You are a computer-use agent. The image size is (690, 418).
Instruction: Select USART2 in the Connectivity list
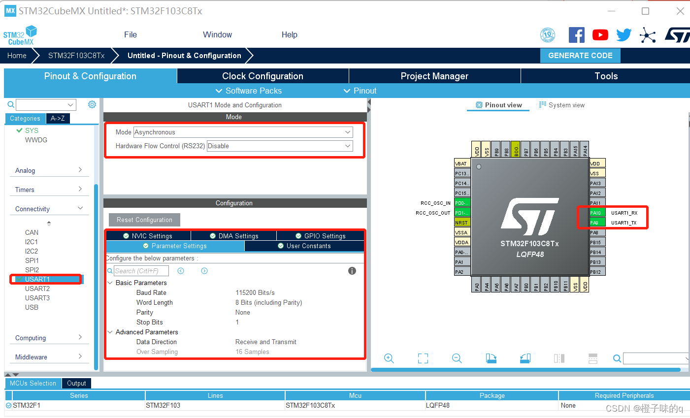37,289
